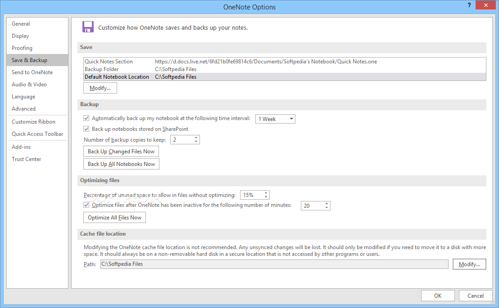Open the Language options category
Viewport: 499px width, 308px height.
pos(37,97)
